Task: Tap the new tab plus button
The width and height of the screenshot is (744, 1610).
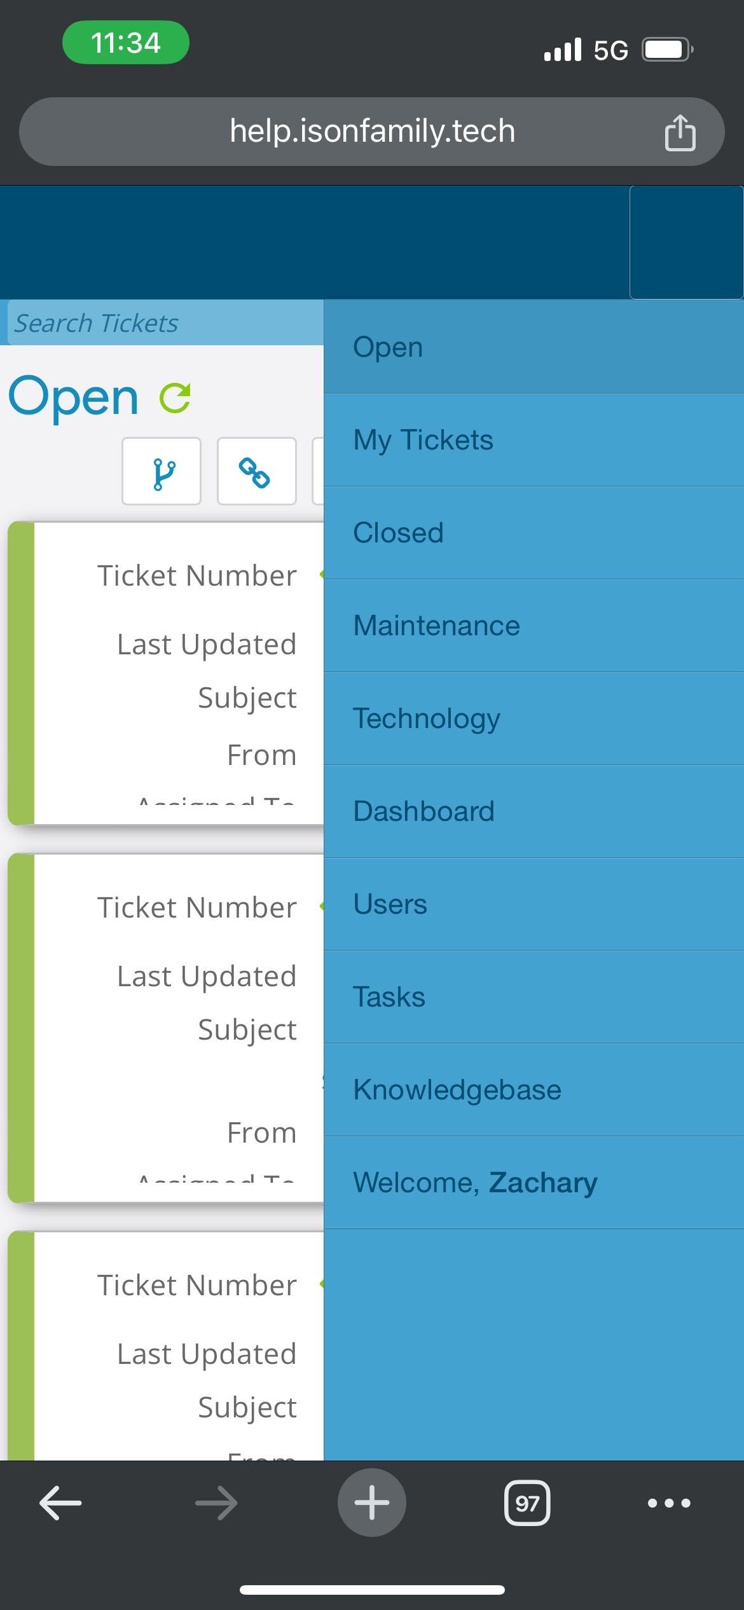Action: 372,1503
